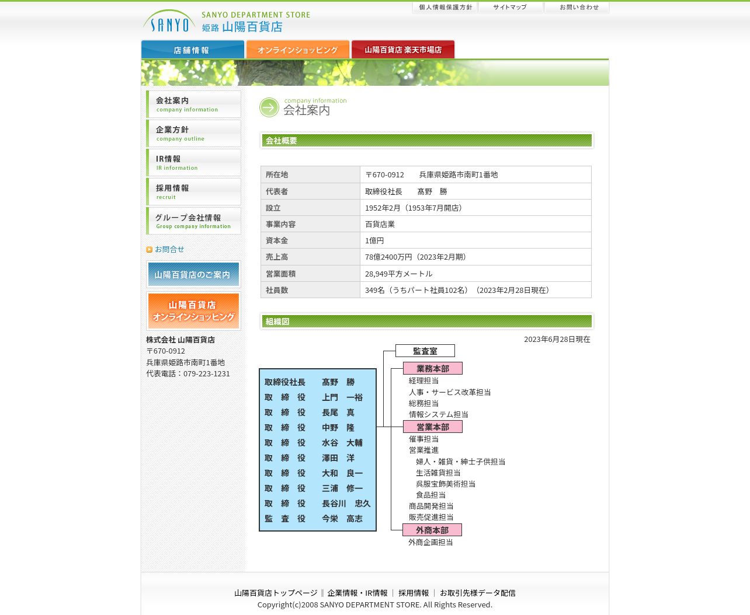Click 催事担当 under 営業本部

pos(423,439)
